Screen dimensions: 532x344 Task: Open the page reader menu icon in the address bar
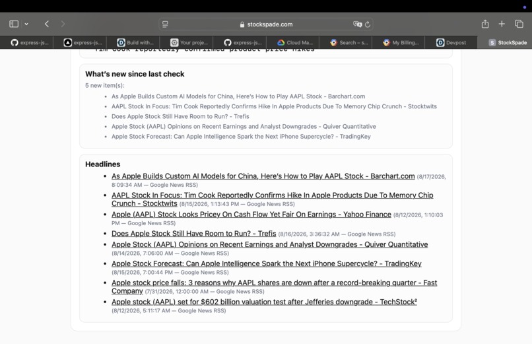pyautogui.click(x=165, y=24)
